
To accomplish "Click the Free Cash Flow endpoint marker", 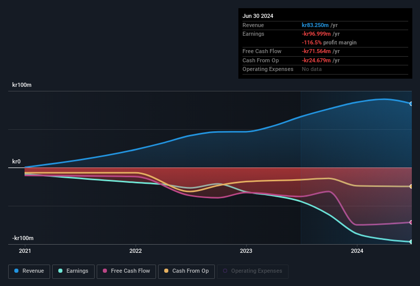I will (x=411, y=222).
